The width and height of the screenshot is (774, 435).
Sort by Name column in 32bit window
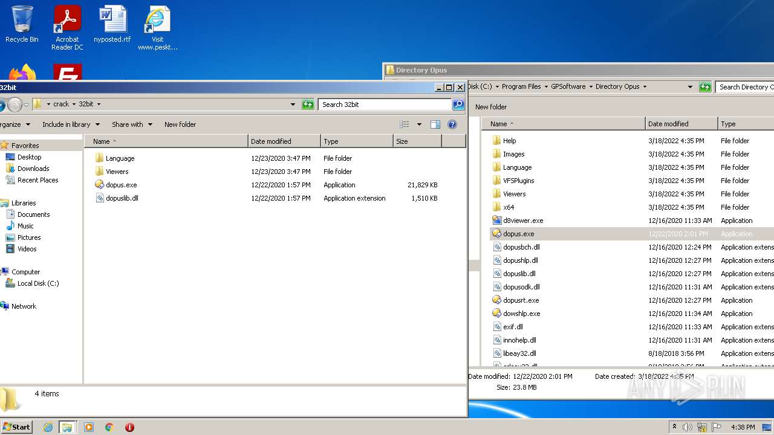166,141
